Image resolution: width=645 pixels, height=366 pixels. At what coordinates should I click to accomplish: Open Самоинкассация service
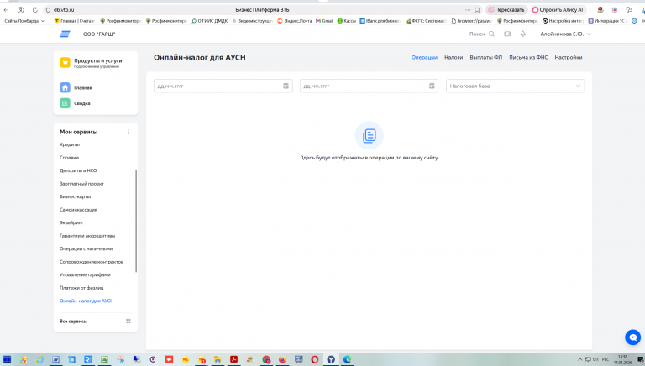pos(78,210)
